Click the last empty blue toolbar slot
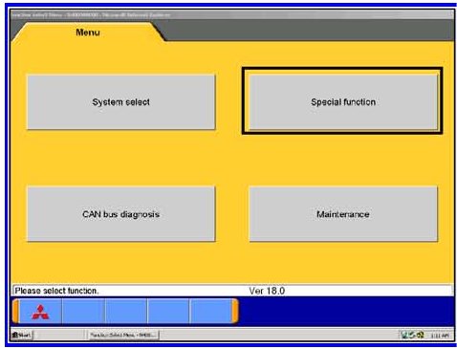Viewport: 457px width, 348px height. tap(211, 312)
